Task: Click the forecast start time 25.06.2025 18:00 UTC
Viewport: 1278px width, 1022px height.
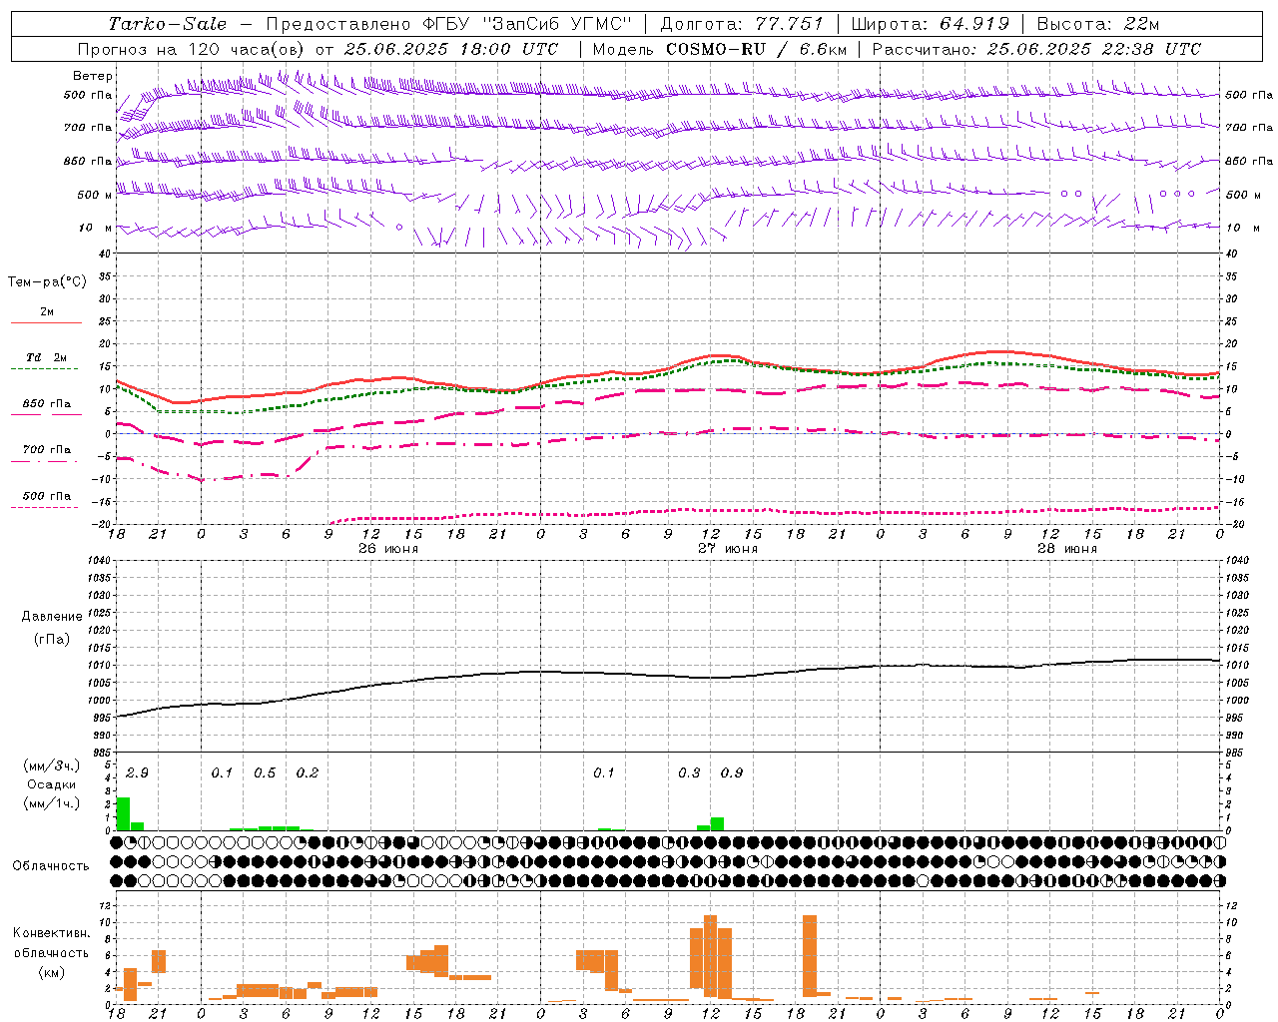Action: click(450, 49)
